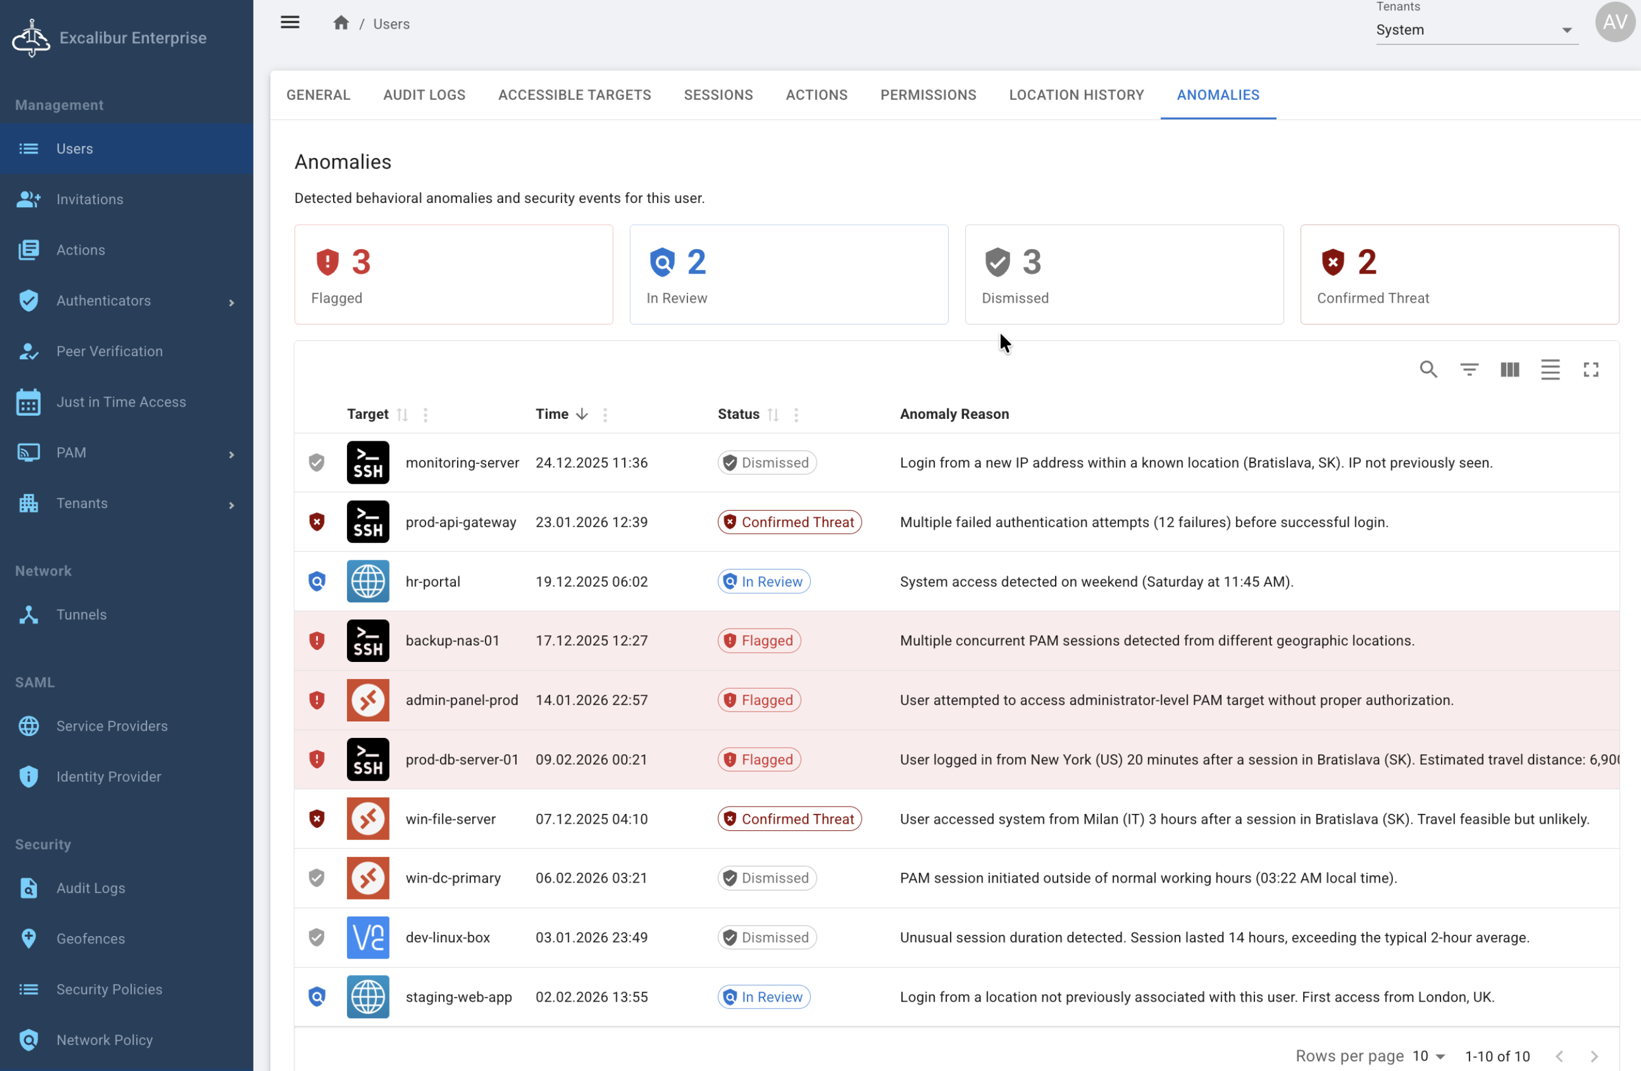Screen dimensions: 1641x1071
Task: Click the hamburger menu icon
Action: (x=291, y=22)
